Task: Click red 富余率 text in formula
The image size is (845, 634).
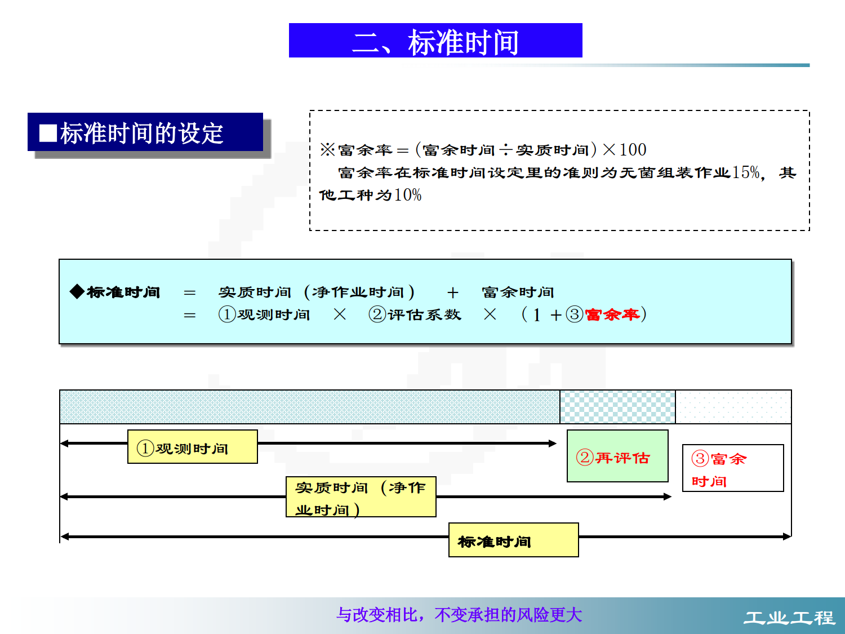Action: (x=612, y=314)
